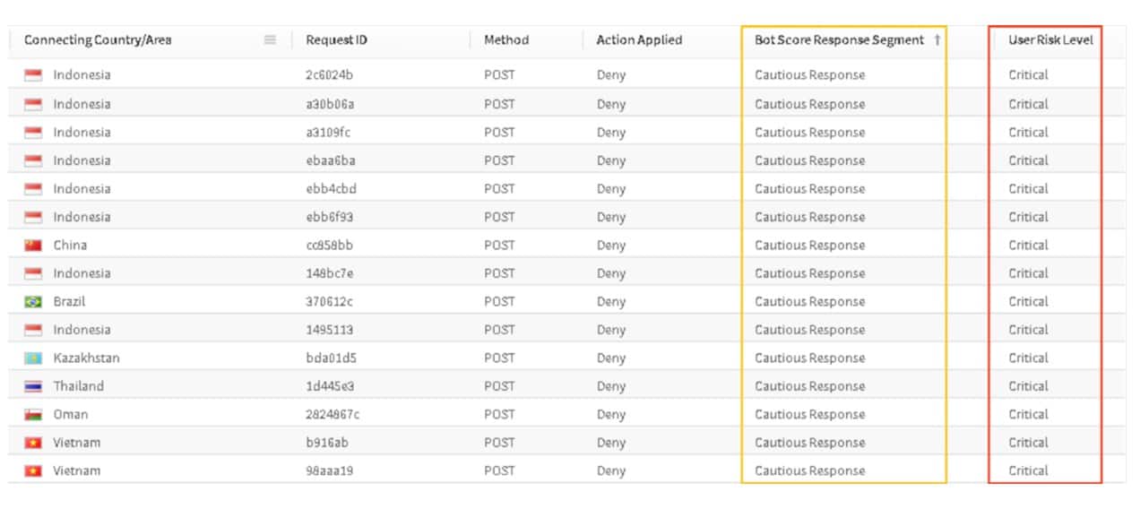This screenshot has width=1140, height=509.
Task: Sort by the Action Applied column header
Action: [x=639, y=40]
